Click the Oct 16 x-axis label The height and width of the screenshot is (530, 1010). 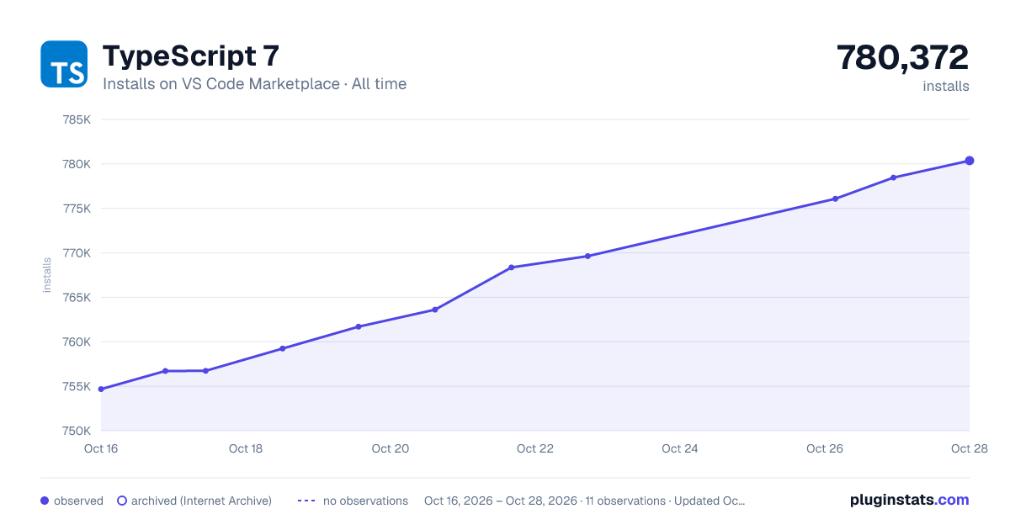point(101,448)
